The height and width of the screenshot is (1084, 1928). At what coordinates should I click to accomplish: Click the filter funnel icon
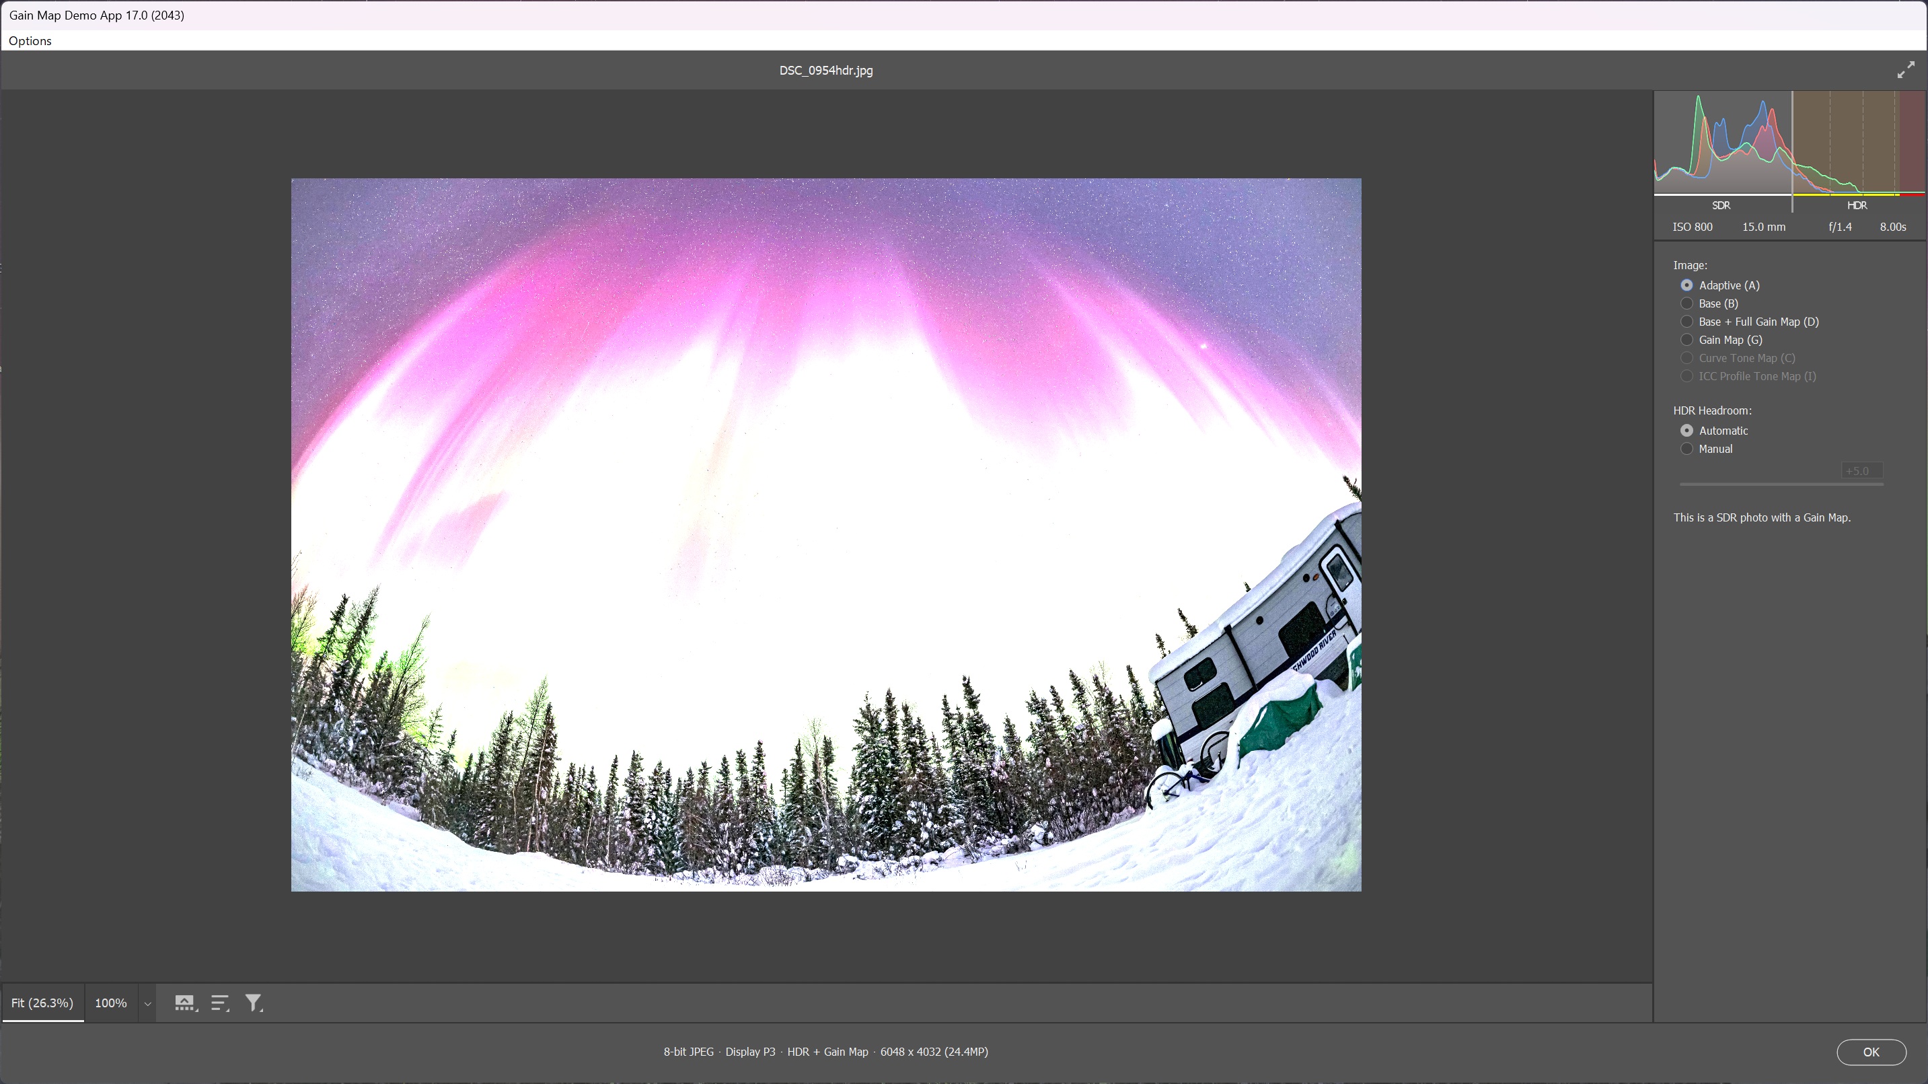(x=254, y=1003)
